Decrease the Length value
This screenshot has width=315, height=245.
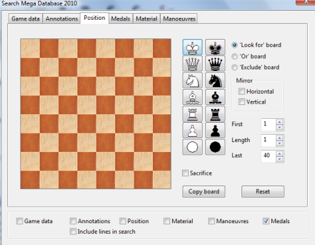coord(279,143)
